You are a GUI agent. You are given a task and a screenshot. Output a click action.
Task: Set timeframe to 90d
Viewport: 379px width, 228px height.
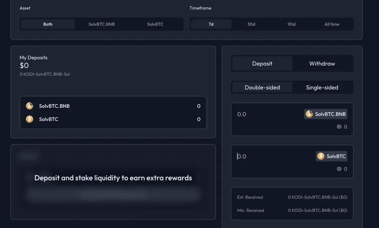point(292,24)
